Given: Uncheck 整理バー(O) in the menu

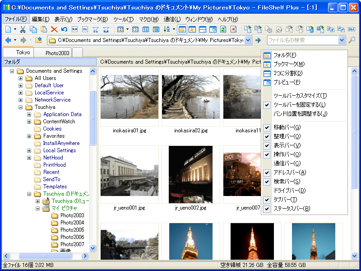Looking at the screenshot, I should [x=304, y=136].
